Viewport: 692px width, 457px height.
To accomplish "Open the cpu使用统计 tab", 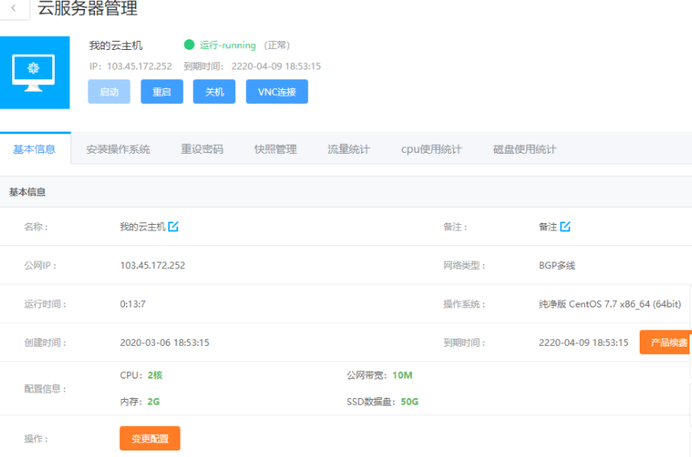I will [x=431, y=150].
